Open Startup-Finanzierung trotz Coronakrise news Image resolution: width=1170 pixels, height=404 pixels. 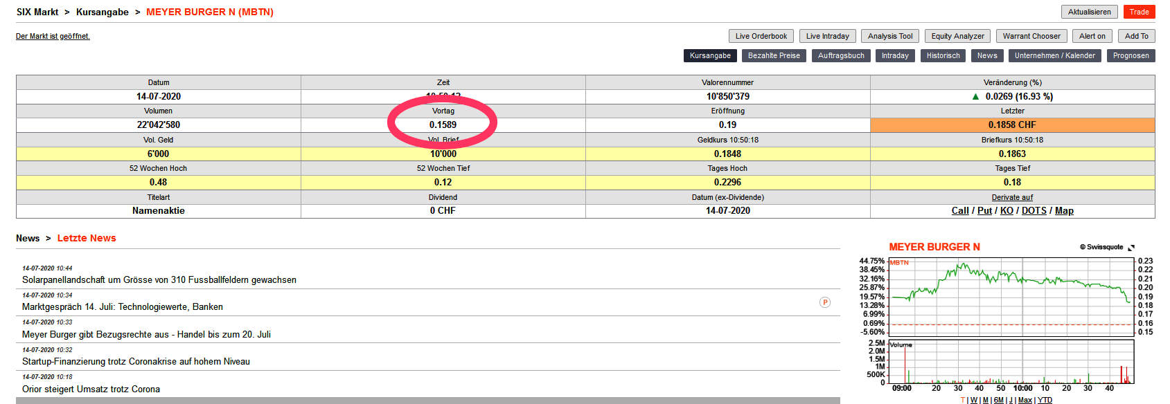[136, 361]
